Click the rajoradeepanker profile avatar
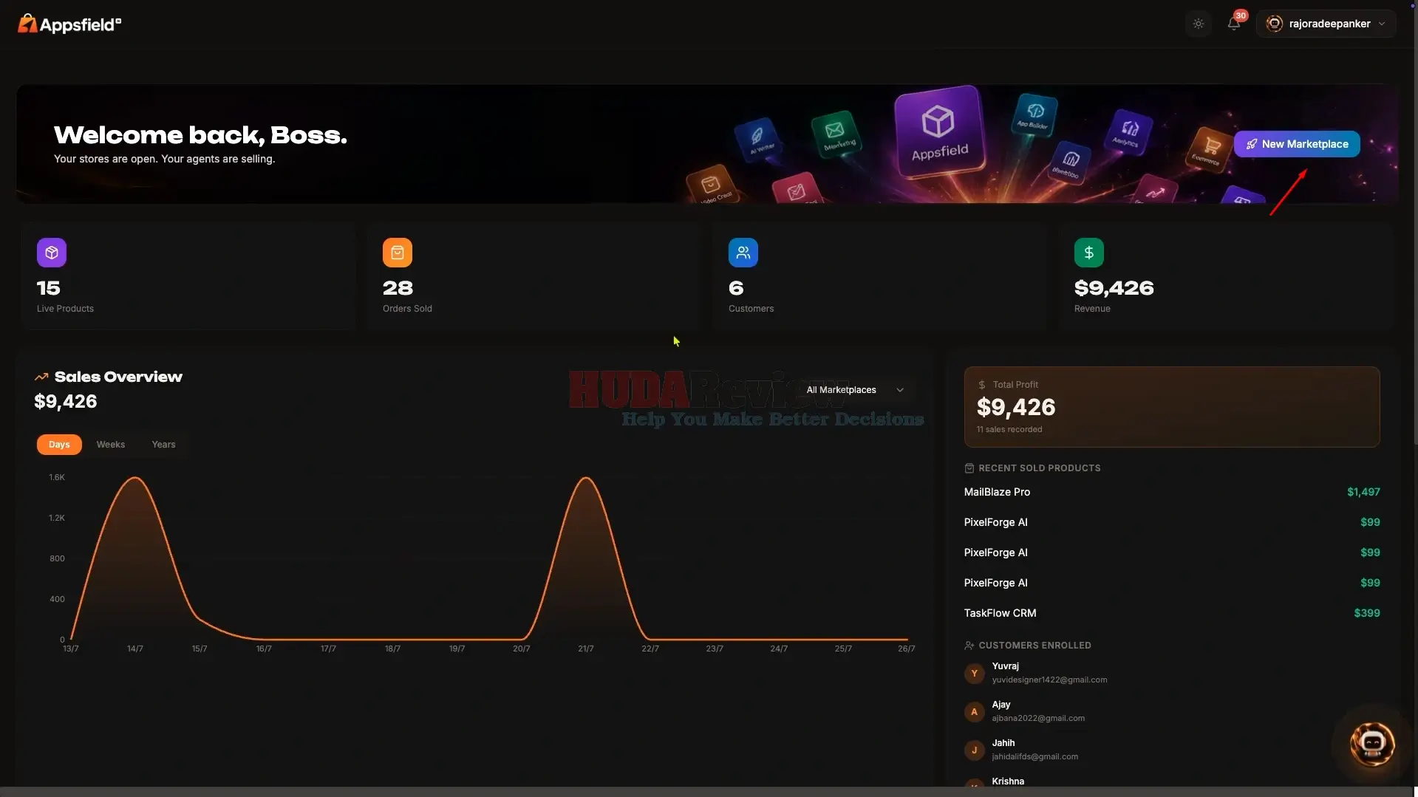Viewport: 1418px width, 797px height. click(x=1274, y=24)
